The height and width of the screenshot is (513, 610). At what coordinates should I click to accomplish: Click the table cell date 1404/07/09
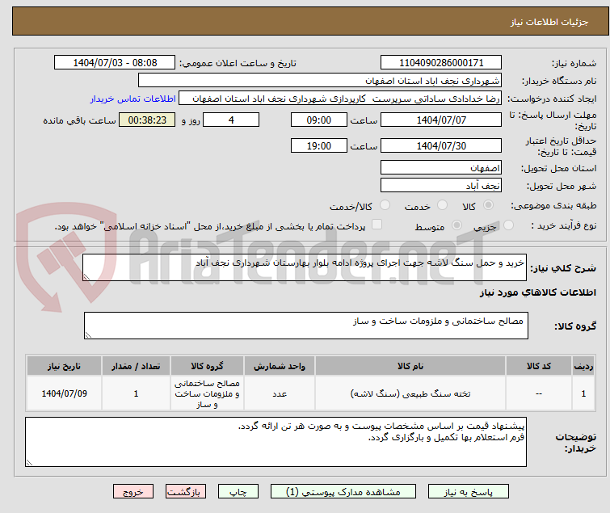pos(64,393)
